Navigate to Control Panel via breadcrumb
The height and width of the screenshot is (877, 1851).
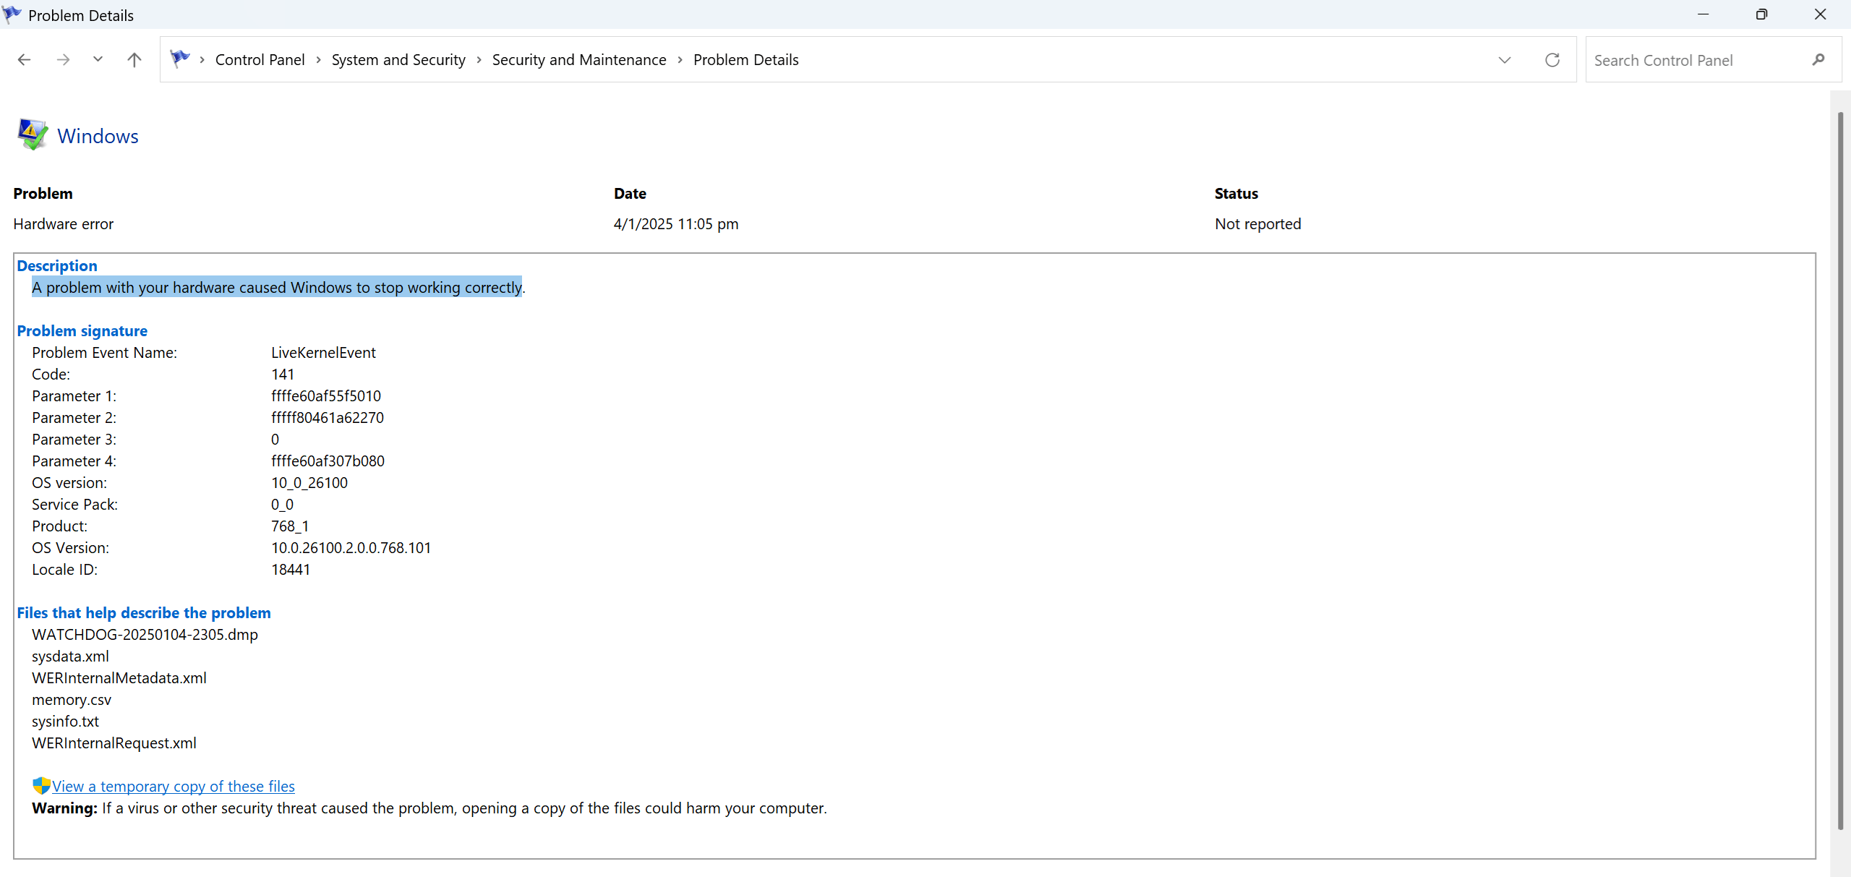point(260,59)
